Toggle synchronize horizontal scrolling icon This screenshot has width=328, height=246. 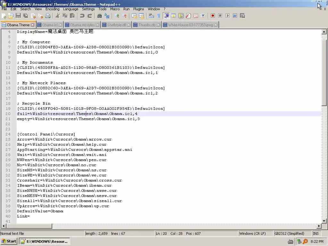click(142, 16)
